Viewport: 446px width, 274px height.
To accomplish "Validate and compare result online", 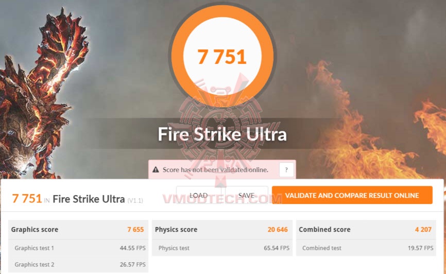I will [352, 195].
